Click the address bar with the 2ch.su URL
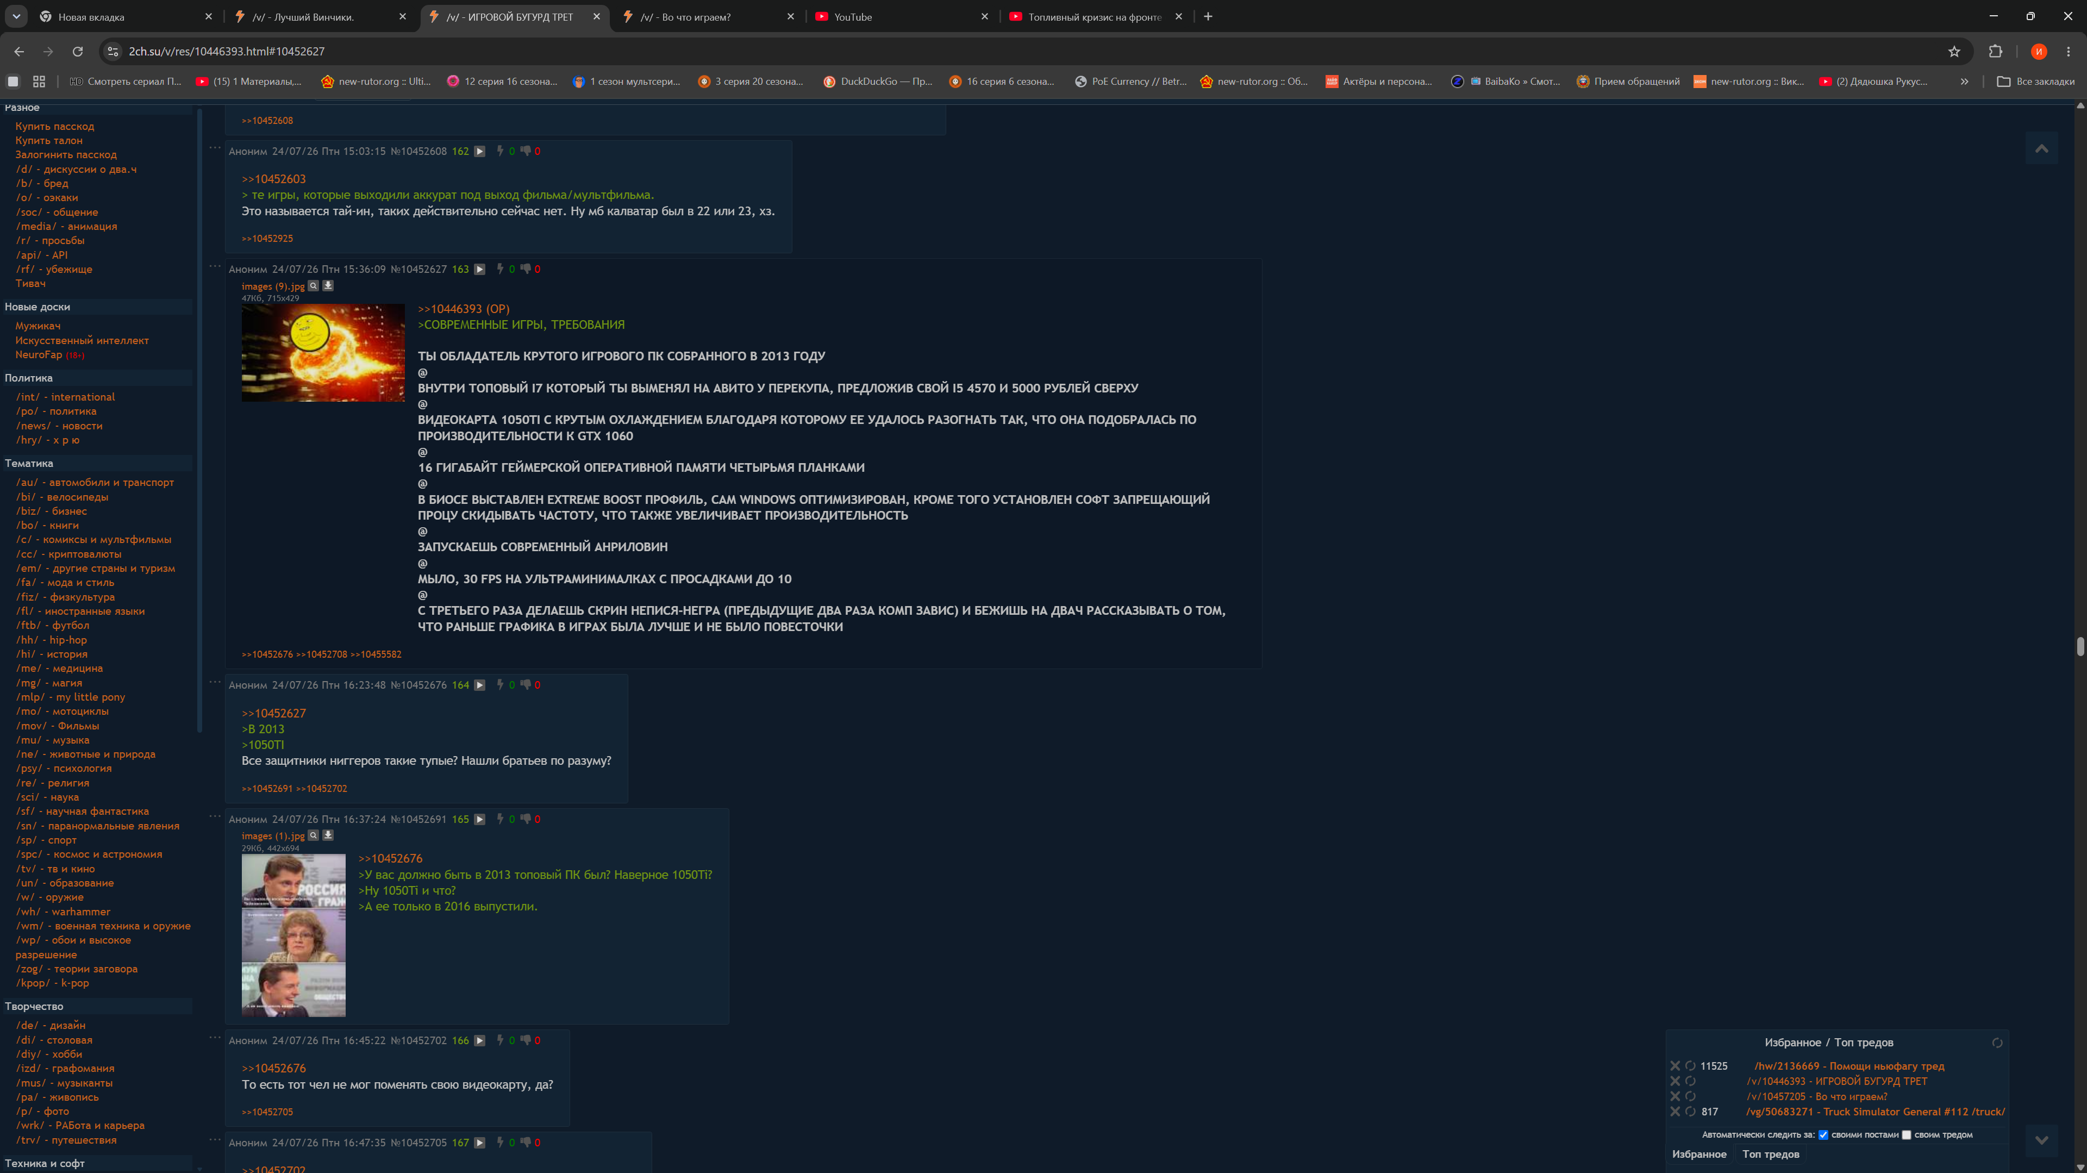Image resolution: width=2087 pixels, height=1173 pixels. 1029,51
